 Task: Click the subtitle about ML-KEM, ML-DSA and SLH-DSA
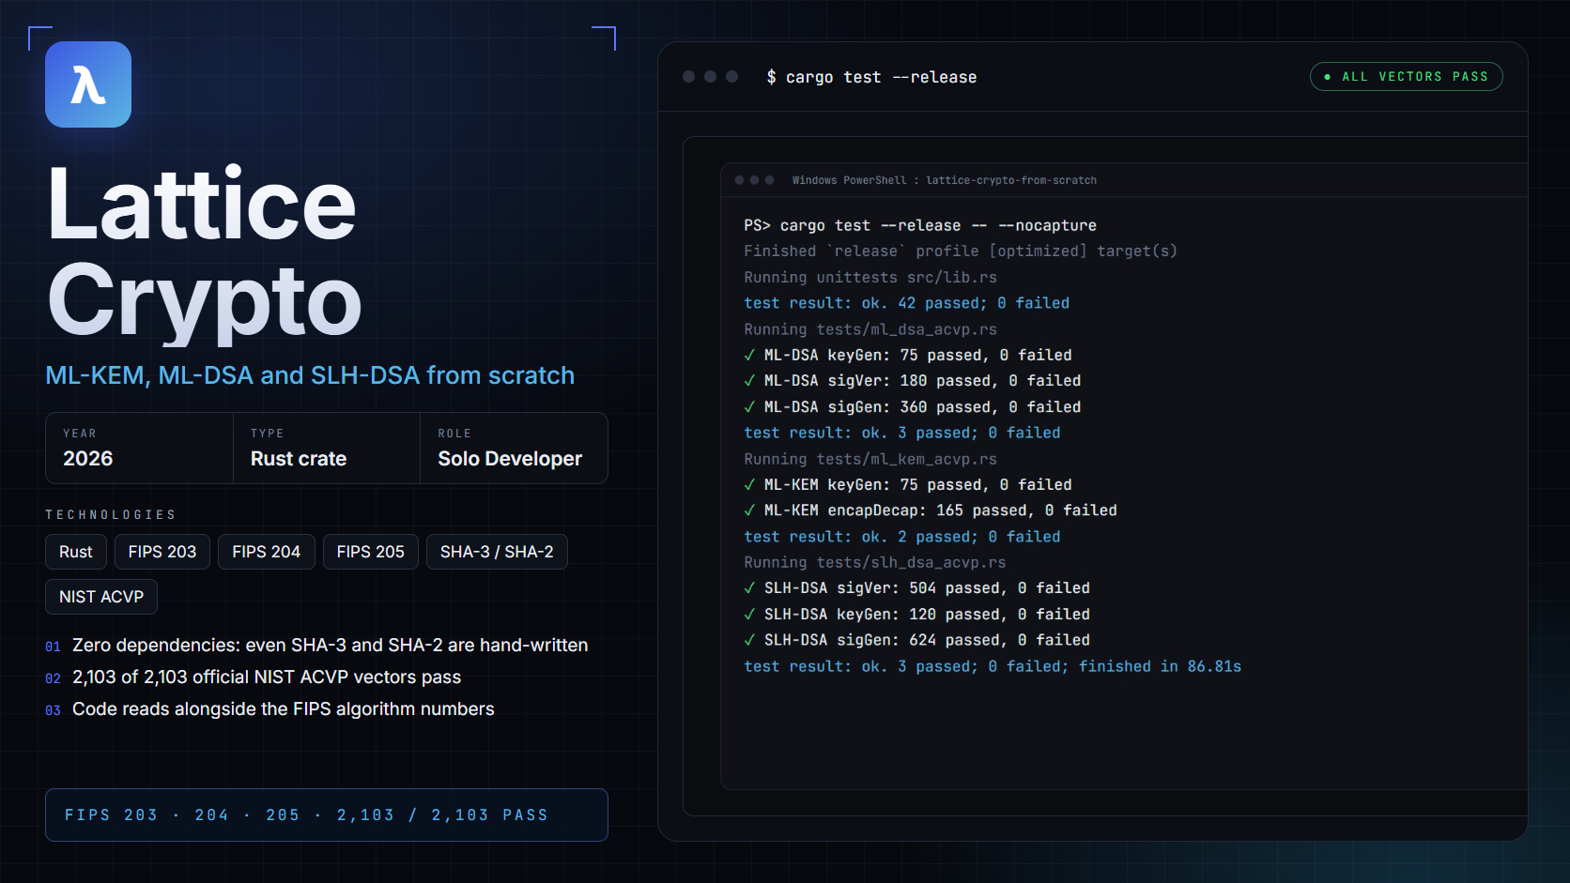pyautogui.click(x=310, y=375)
